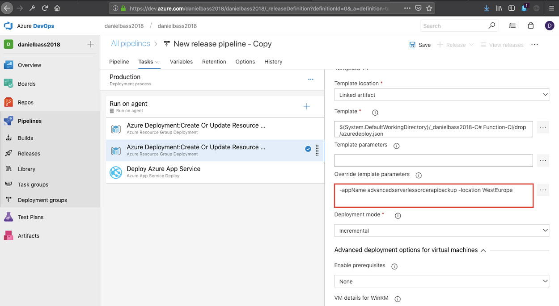
Task: Select Deploy Azure App Service task
Action: [215, 172]
